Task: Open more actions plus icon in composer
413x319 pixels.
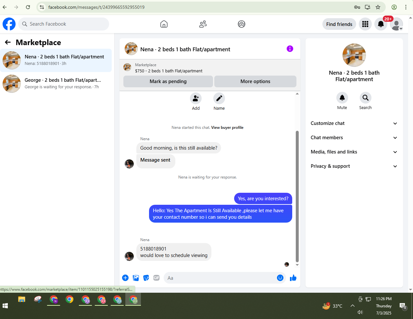Action: coord(125,278)
